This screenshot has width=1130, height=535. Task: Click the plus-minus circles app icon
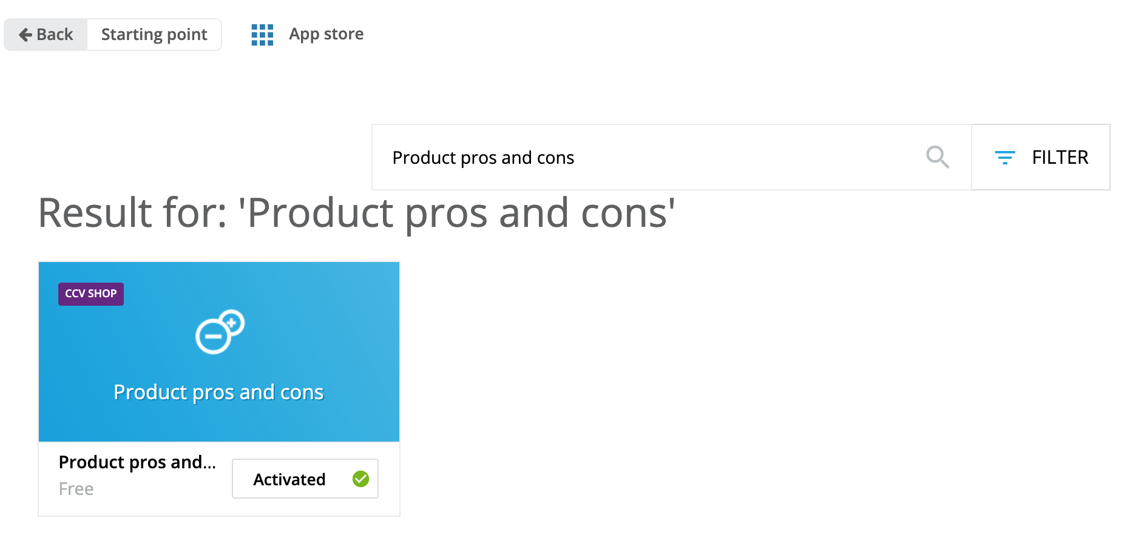219,332
